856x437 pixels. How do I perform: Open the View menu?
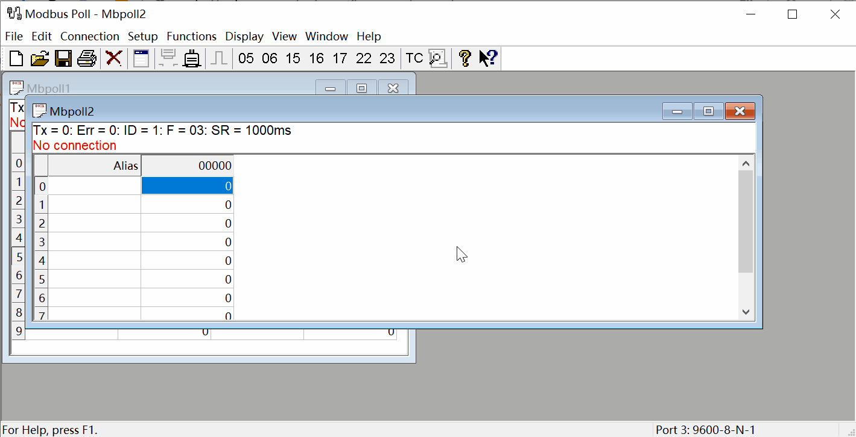pos(285,36)
